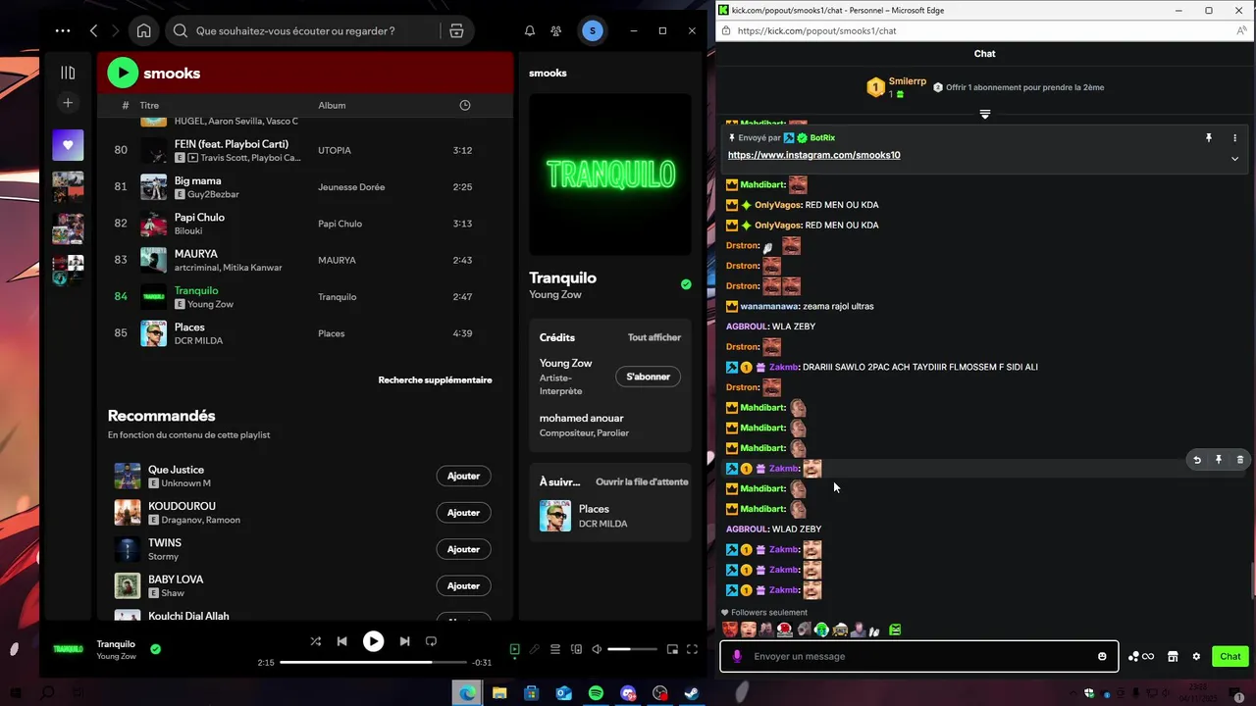Open Spotify notifications bell

(x=530, y=30)
